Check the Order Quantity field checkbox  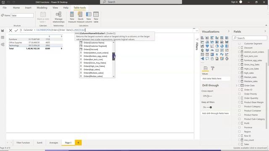239,98
